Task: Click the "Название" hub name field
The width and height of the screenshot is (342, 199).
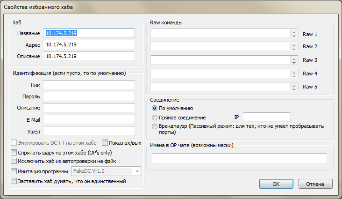Action: (x=89, y=33)
